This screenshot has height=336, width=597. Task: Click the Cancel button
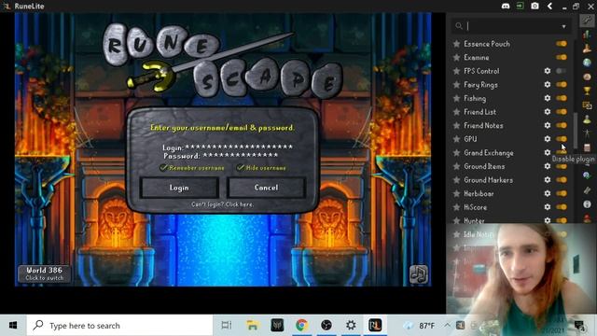click(266, 188)
